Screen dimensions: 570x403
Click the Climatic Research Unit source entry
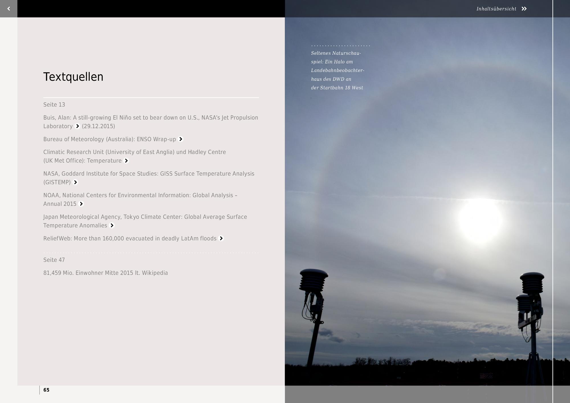point(134,152)
